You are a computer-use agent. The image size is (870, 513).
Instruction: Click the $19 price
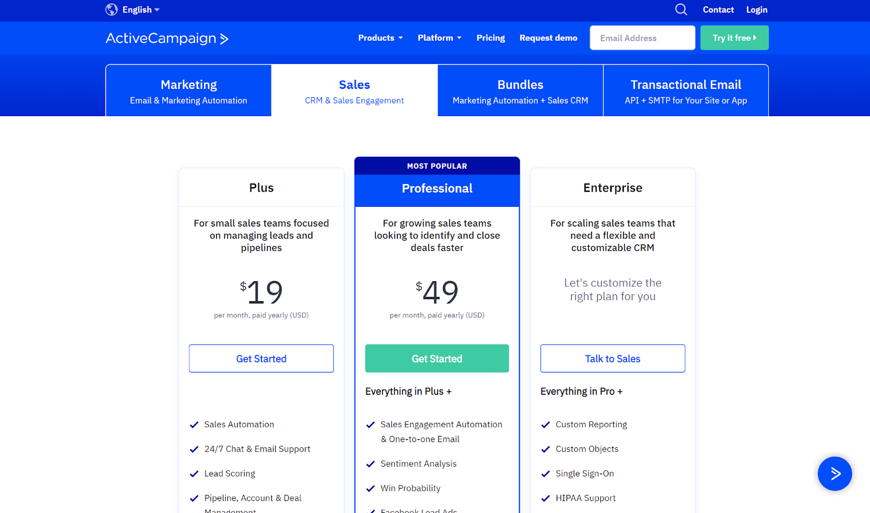pos(262,292)
